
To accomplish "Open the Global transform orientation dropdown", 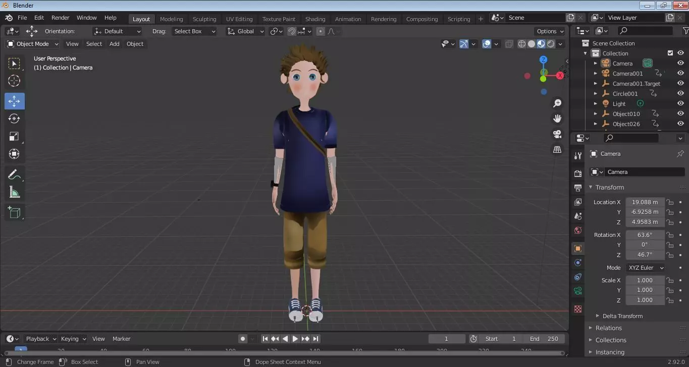I will (245, 31).
